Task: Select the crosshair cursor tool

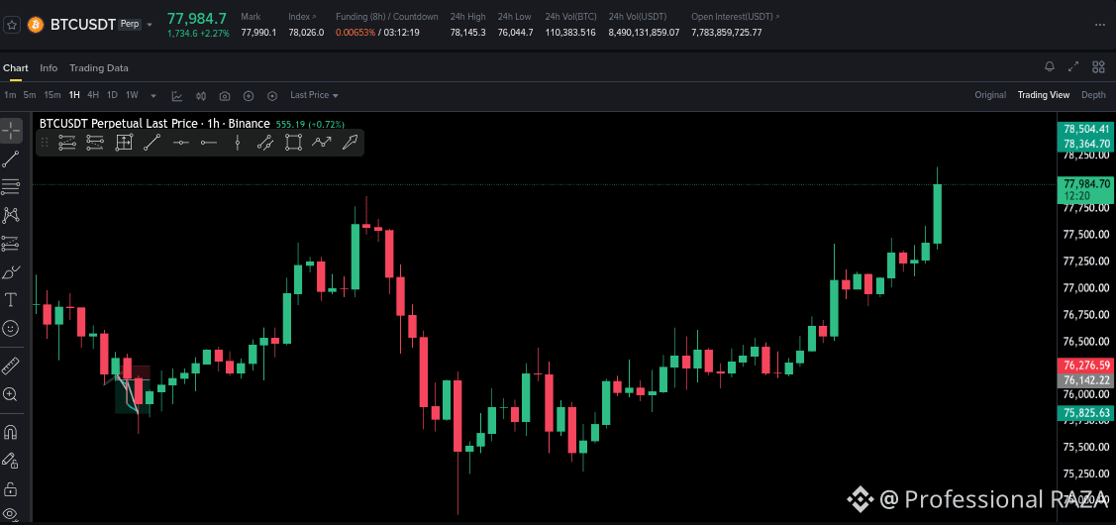Action: (x=11, y=131)
